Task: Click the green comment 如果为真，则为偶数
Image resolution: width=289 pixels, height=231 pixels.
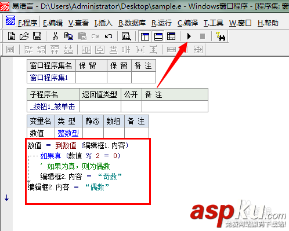Action: pos(75,166)
